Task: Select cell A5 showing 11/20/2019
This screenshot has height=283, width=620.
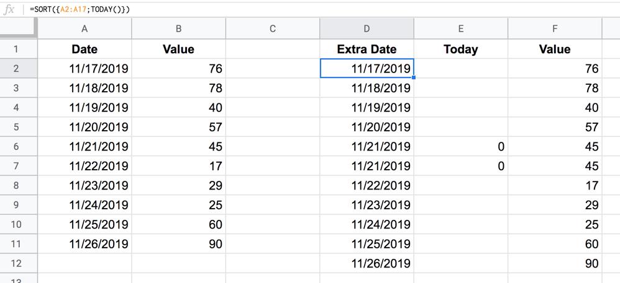Action: coord(84,127)
